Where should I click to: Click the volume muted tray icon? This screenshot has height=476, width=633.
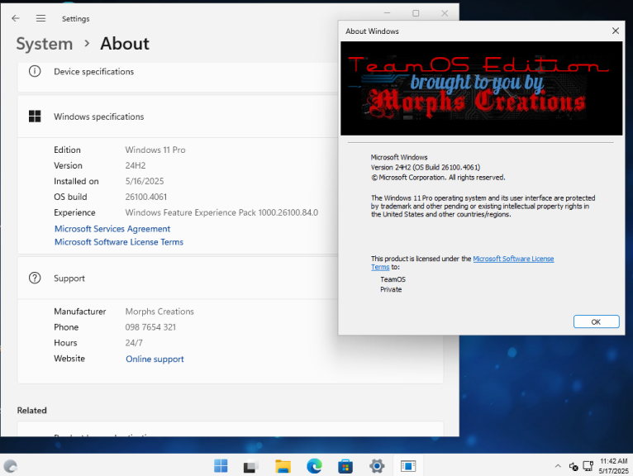point(574,466)
